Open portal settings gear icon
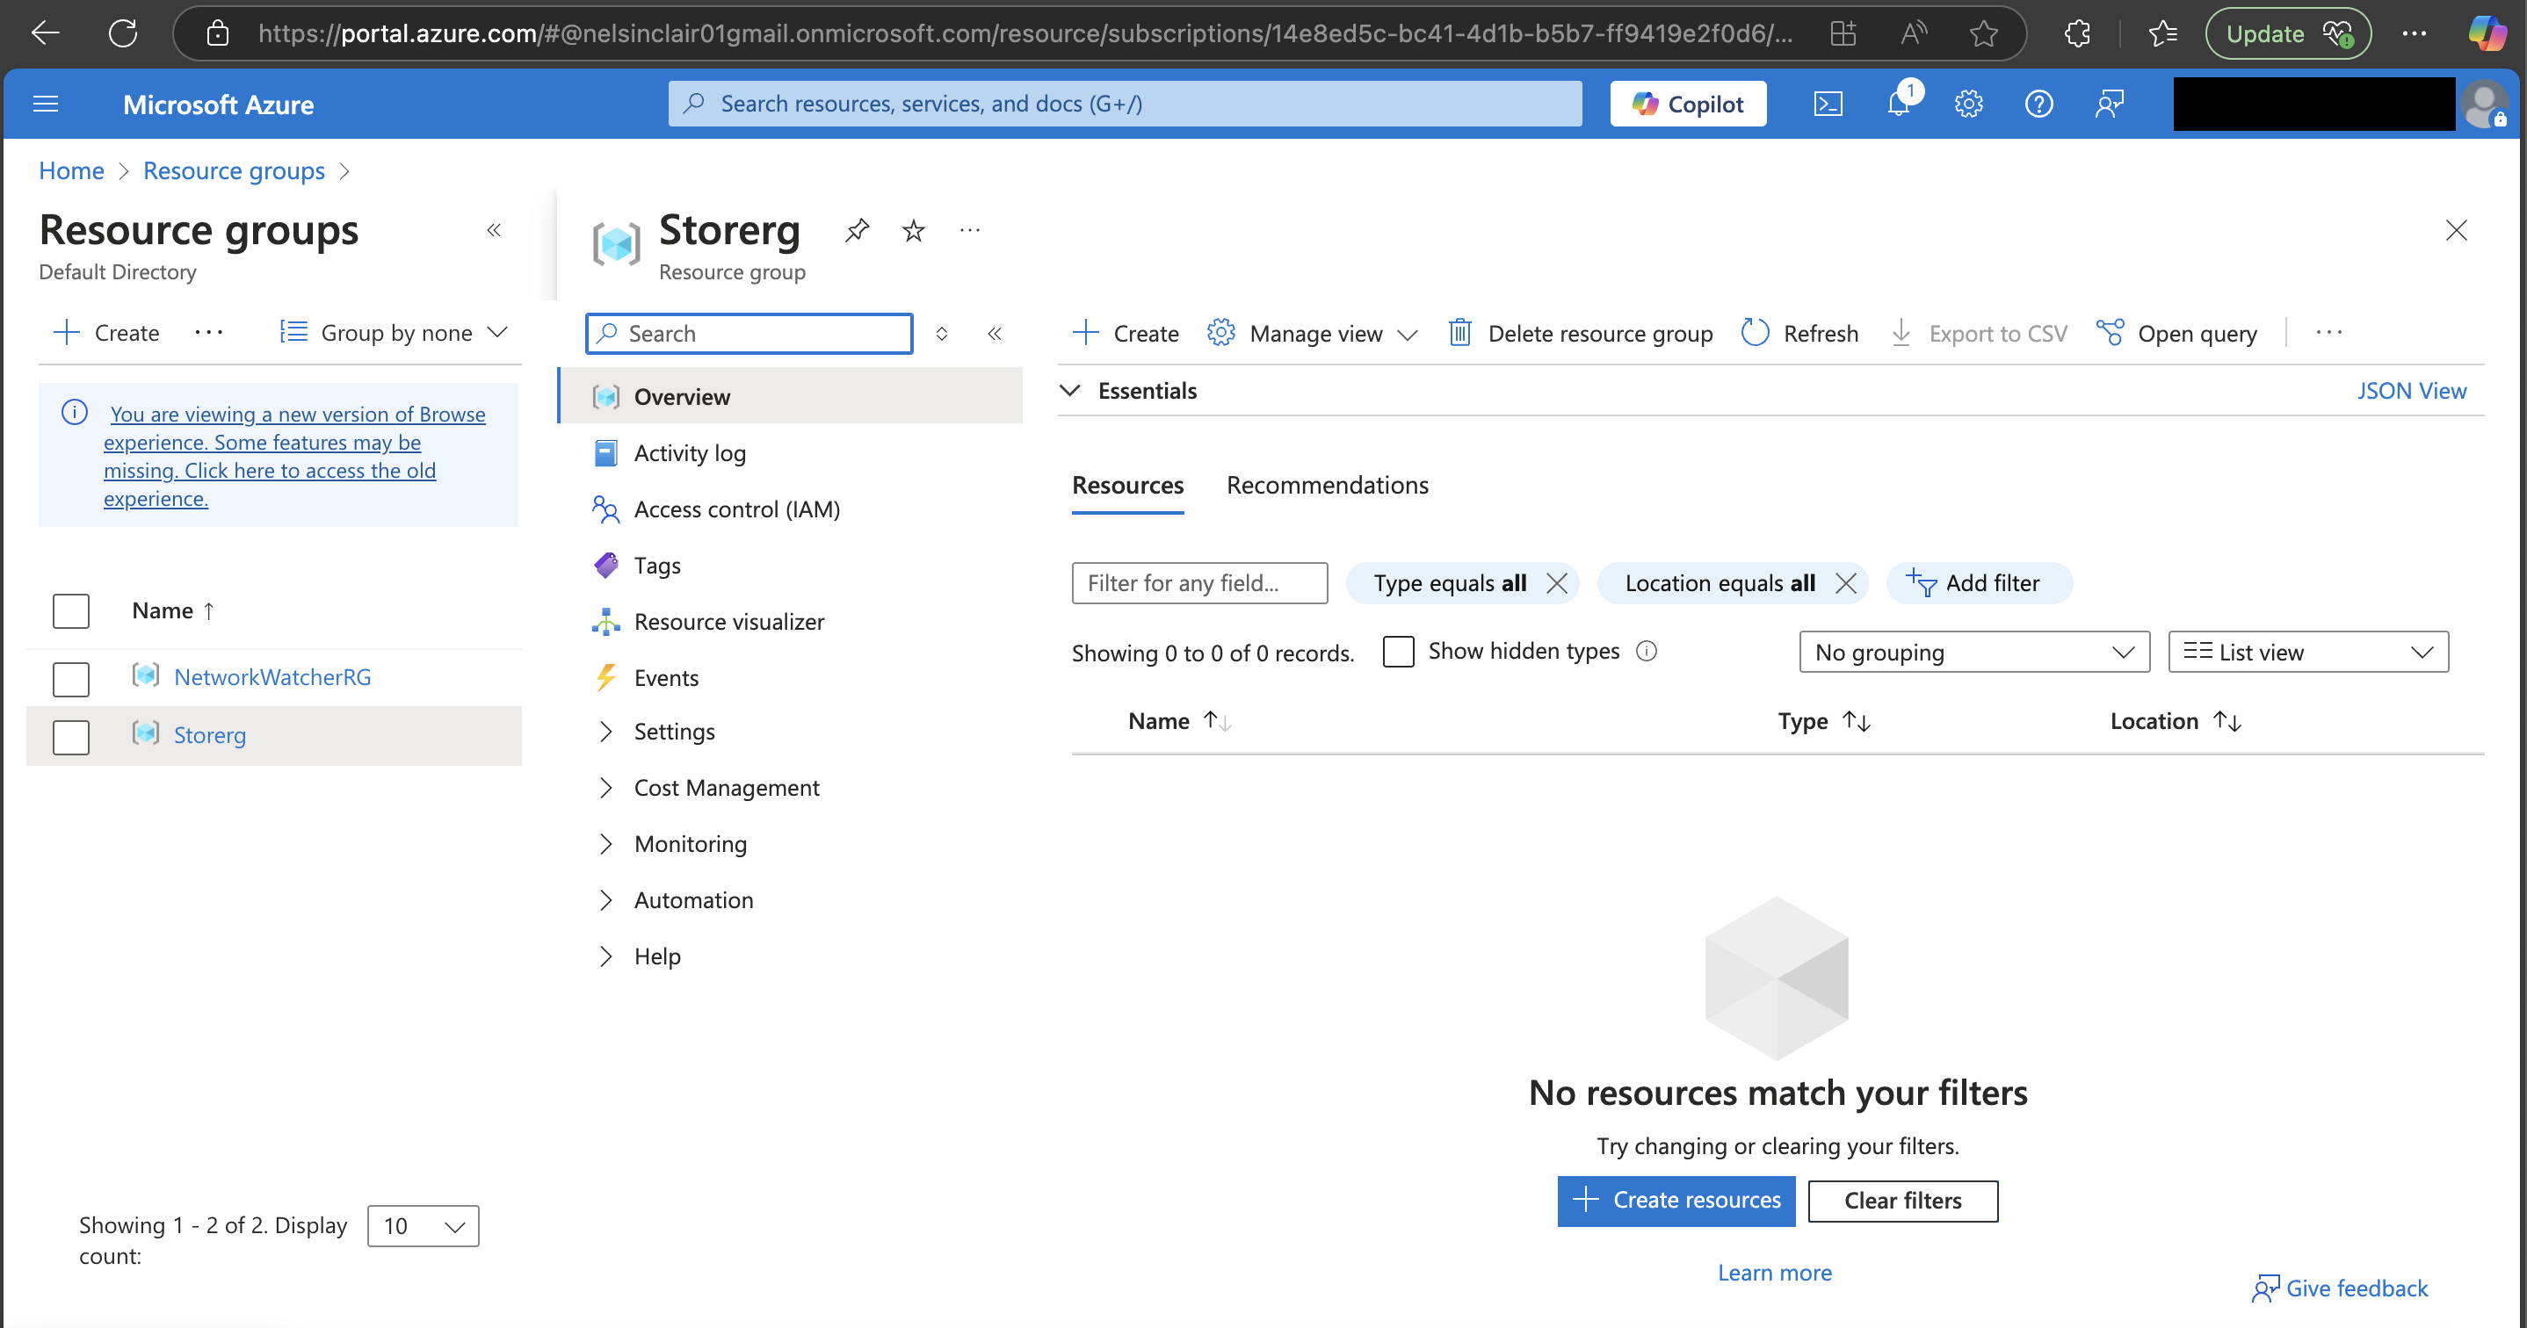 click(x=1969, y=104)
